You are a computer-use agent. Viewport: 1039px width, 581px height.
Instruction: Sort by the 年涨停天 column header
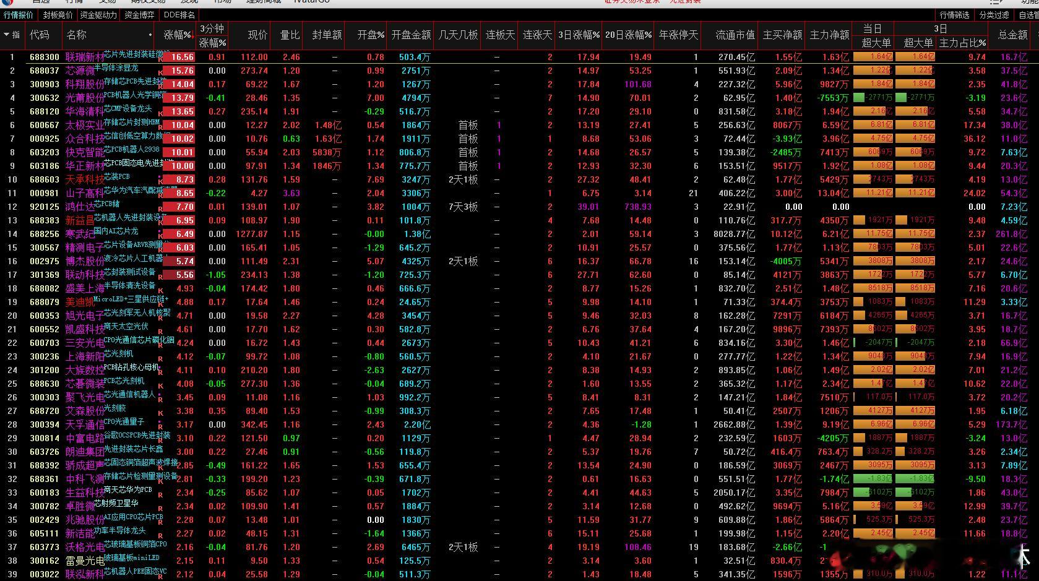tap(678, 35)
